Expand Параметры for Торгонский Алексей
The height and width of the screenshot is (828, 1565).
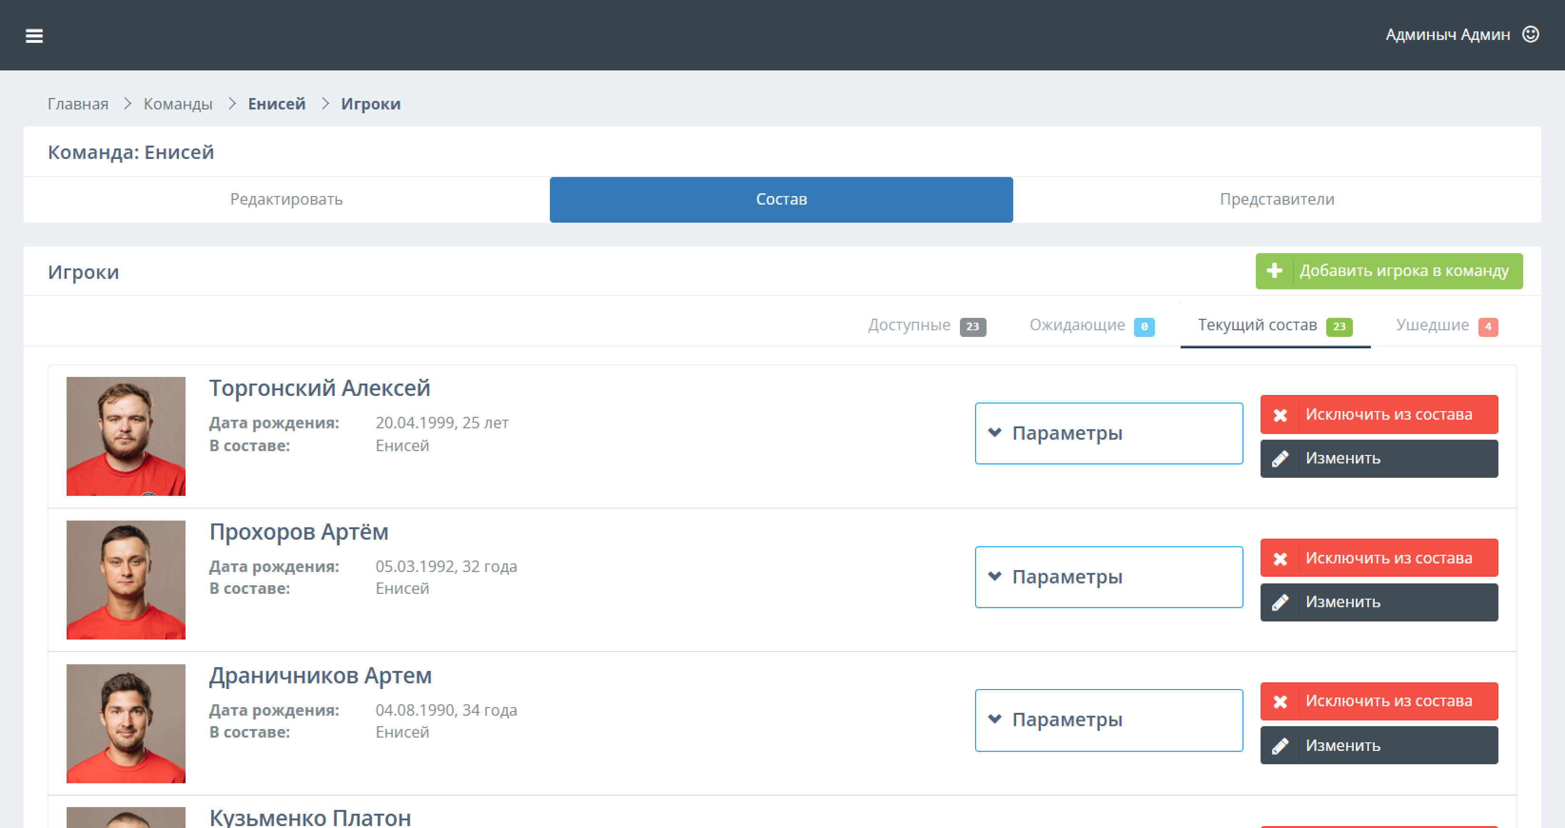pyautogui.click(x=1108, y=434)
